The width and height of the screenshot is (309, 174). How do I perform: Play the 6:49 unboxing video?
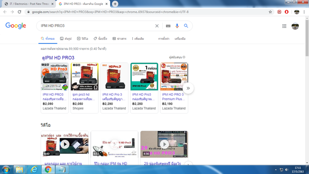[65, 145]
